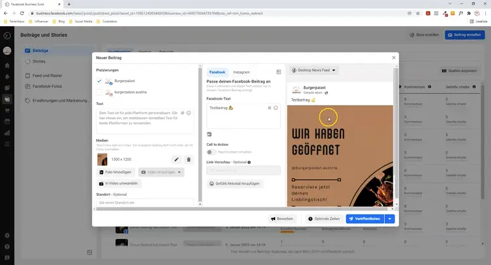Open the hamburger menu in the sidebar

(7, 144)
